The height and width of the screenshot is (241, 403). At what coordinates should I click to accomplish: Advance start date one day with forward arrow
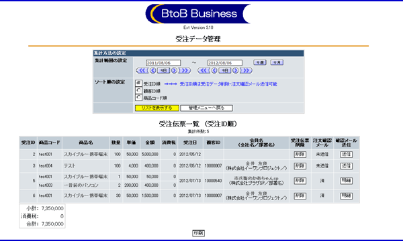(174, 70)
